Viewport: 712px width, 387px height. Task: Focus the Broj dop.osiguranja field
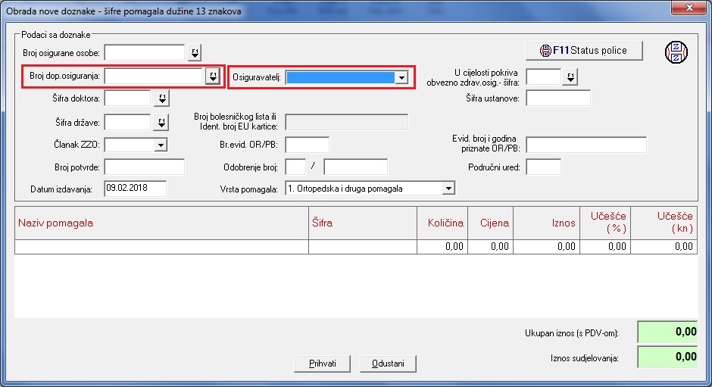[154, 76]
